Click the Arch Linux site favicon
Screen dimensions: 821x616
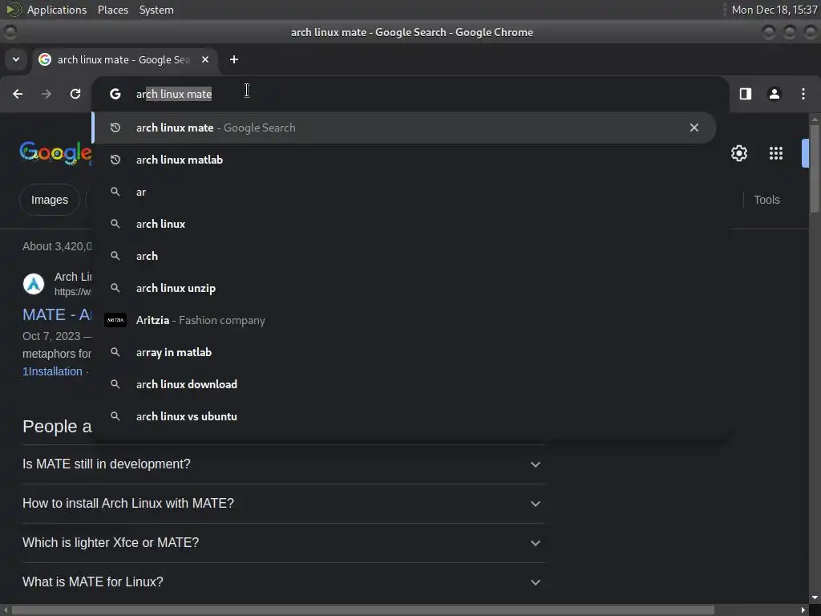34,284
